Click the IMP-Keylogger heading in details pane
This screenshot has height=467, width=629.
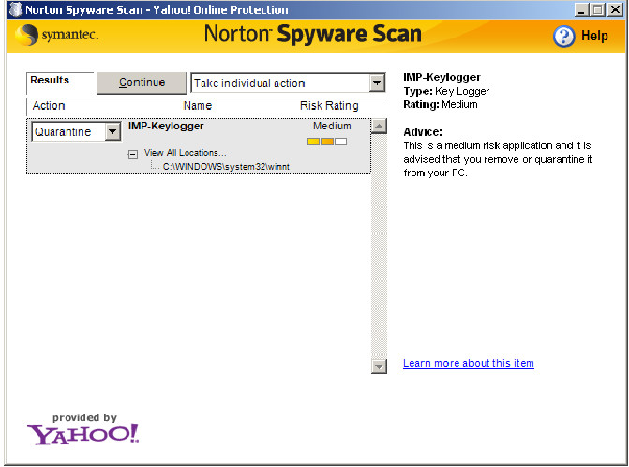pyautogui.click(x=442, y=77)
